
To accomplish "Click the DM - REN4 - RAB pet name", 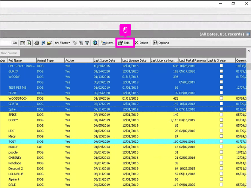I will pos(22,66).
